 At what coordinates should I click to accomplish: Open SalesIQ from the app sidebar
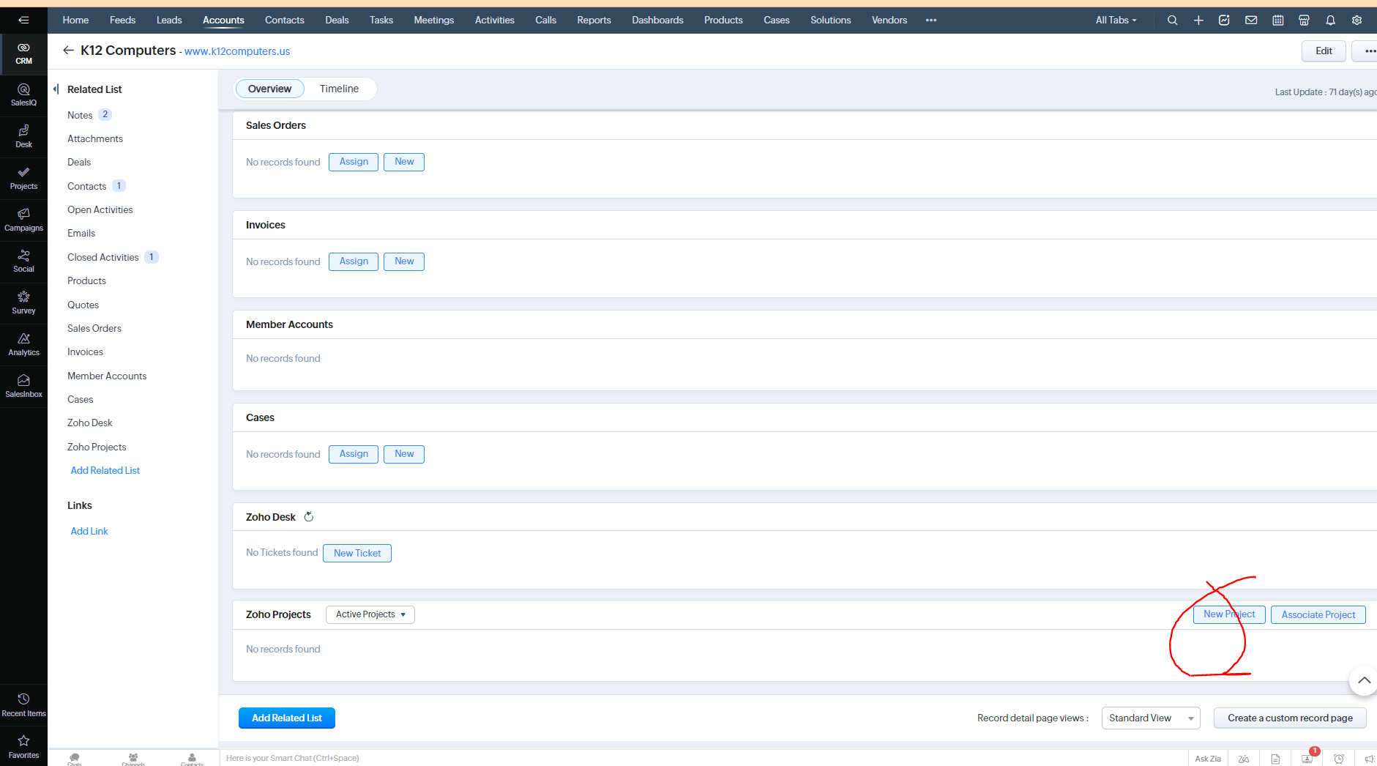pos(23,95)
